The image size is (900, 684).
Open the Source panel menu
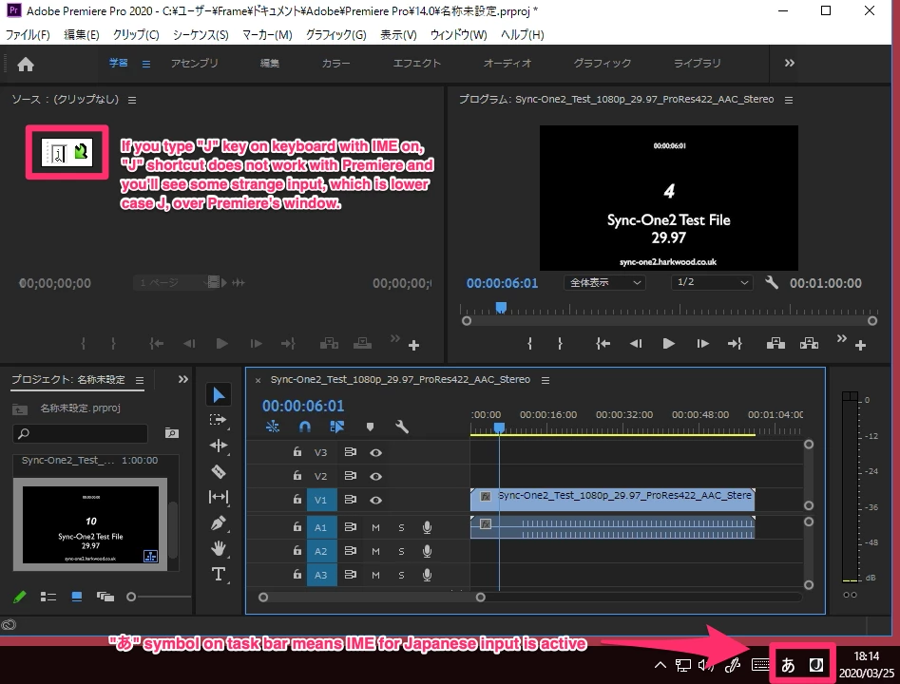click(x=132, y=101)
